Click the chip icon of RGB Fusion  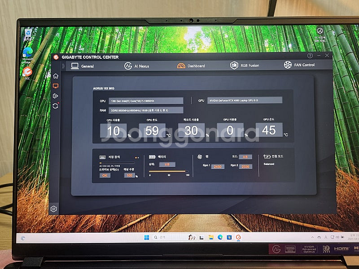coord(234,65)
